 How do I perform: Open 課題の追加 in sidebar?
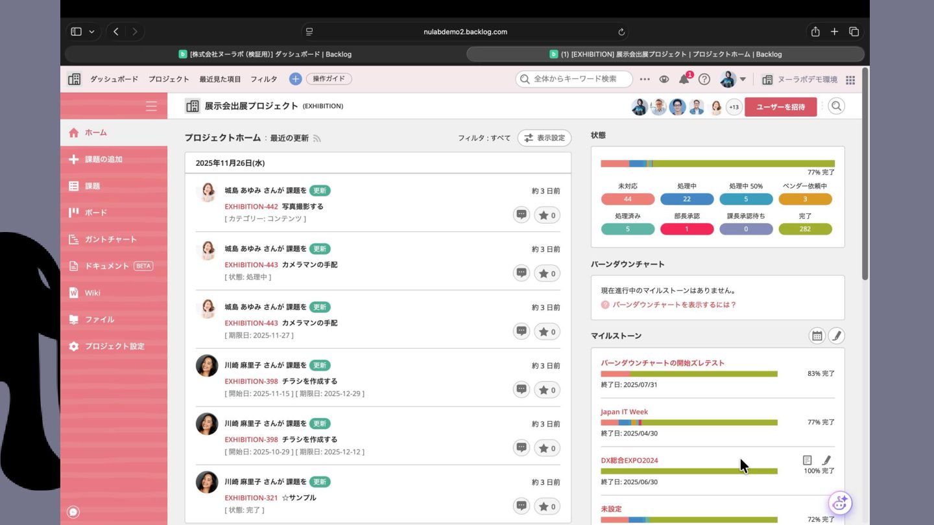click(x=114, y=159)
